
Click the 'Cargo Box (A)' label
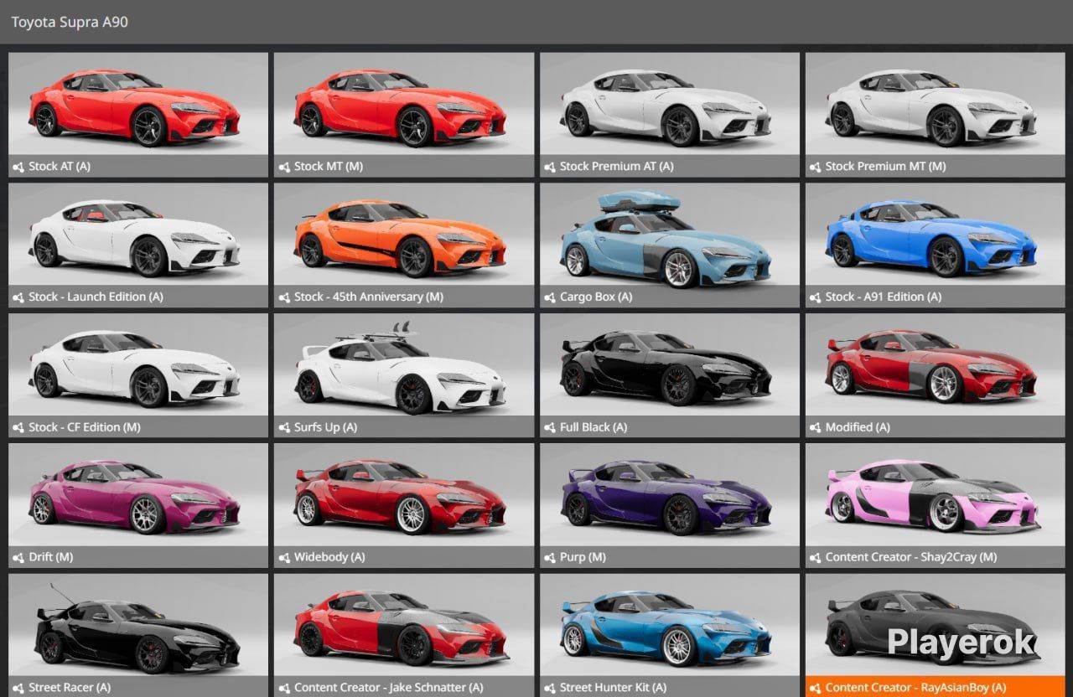click(596, 297)
